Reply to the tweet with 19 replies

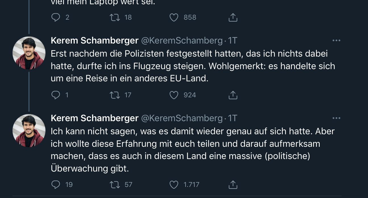pos(55,185)
